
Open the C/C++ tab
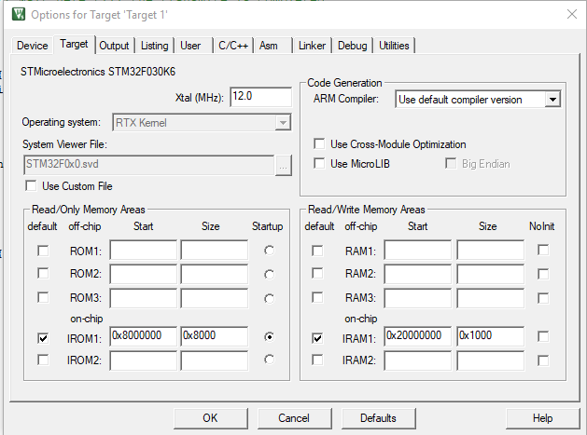[233, 46]
